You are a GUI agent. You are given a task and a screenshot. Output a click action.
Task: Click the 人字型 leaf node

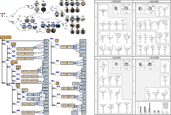[83, 84]
